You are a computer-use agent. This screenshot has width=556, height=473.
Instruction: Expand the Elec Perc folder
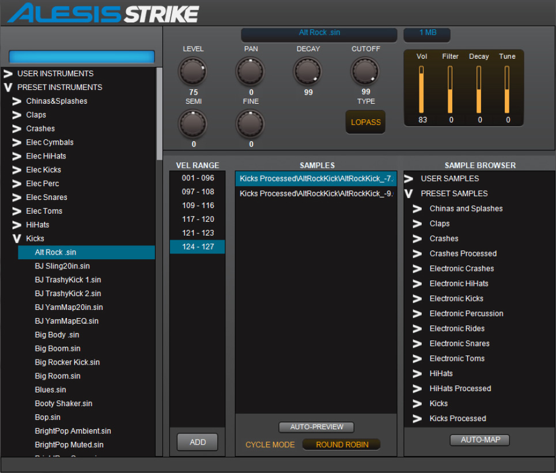click(17, 184)
